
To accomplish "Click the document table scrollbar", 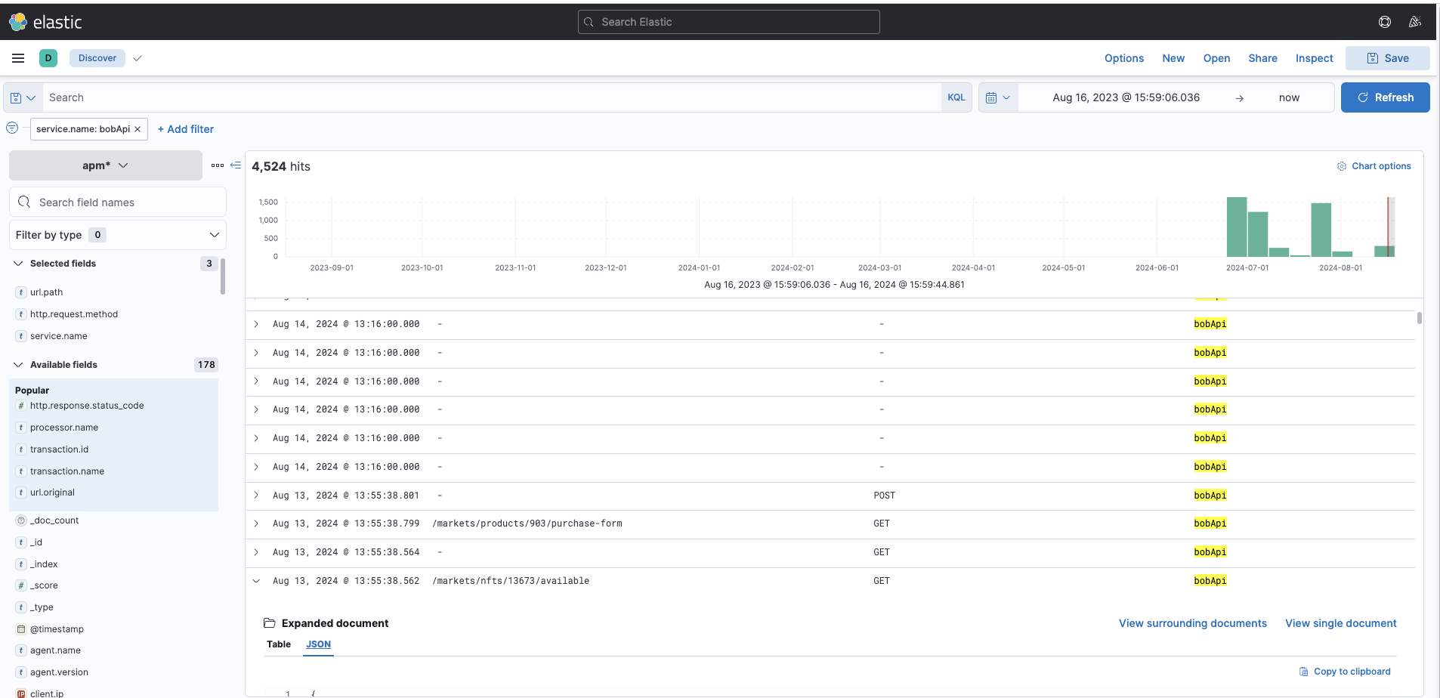I will coord(1420,318).
